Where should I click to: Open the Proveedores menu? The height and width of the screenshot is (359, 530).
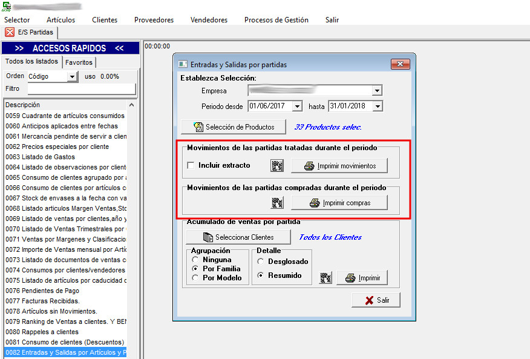[x=154, y=20]
